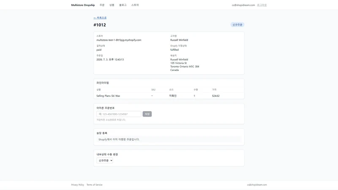The width and height of the screenshot is (338, 190).
Task: Select the 미확인 source value
Action: coord(173,96)
